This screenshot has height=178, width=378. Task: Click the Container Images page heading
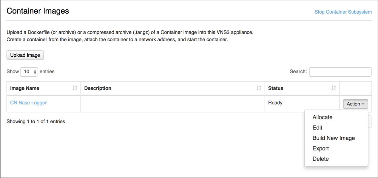click(x=38, y=11)
